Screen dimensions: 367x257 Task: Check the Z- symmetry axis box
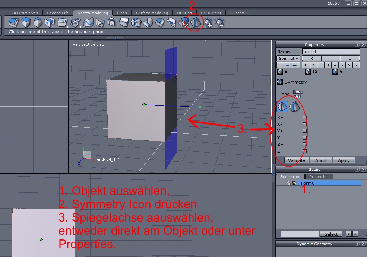(305, 151)
